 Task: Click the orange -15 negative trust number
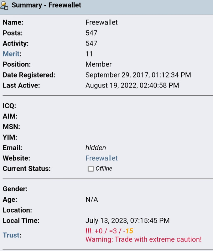tap(128, 231)
